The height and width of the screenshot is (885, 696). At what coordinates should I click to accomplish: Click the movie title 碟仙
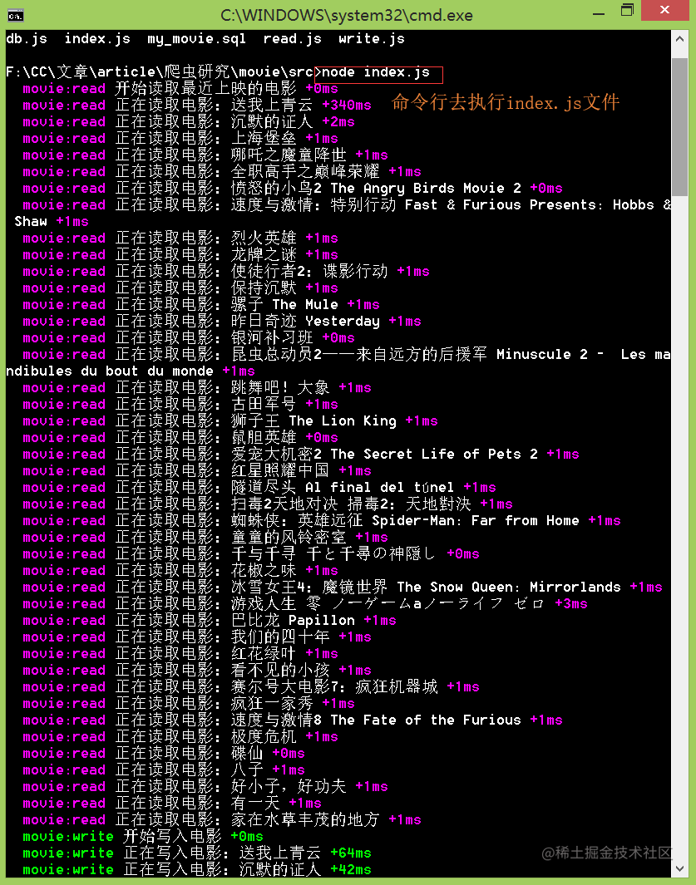[x=248, y=754]
